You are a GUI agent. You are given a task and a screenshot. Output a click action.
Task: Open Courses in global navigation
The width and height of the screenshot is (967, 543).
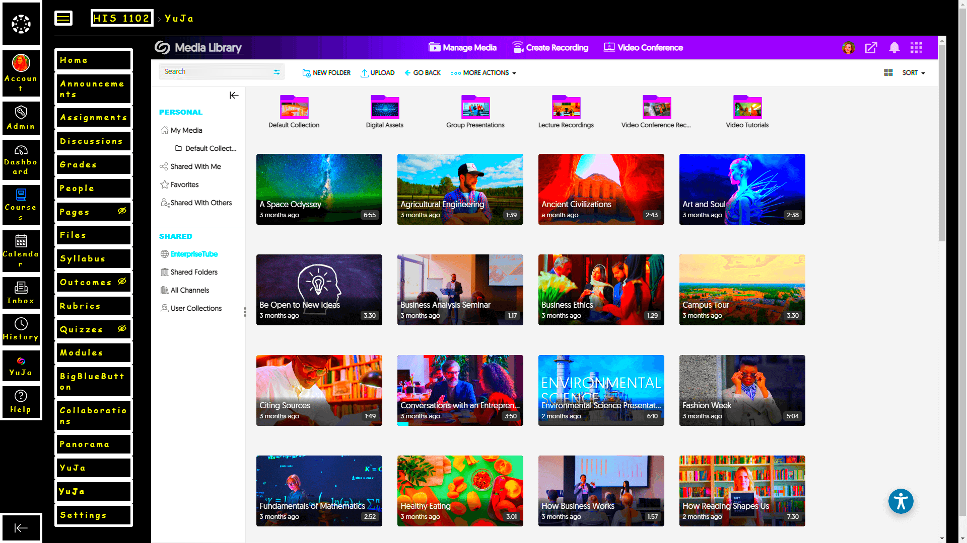click(x=21, y=205)
